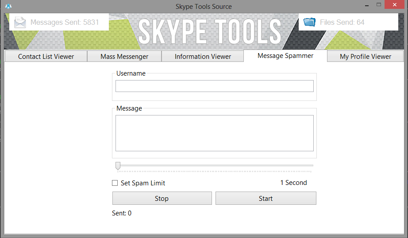This screenshot has width=408, height=238.
Task: Close the Skype Tools Source window
Action: click(x=394, y=5)
